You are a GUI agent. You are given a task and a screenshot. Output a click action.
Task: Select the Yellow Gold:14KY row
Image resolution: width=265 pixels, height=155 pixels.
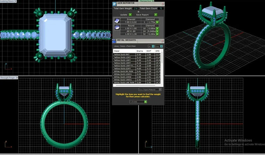137,60
